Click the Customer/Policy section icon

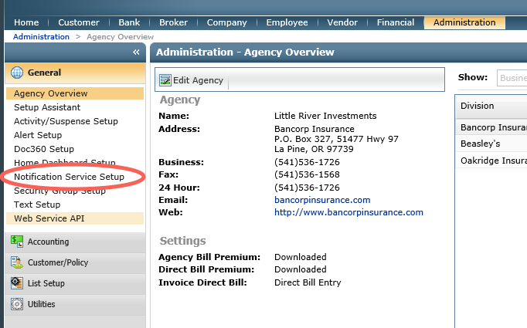[x=16, y=262]
